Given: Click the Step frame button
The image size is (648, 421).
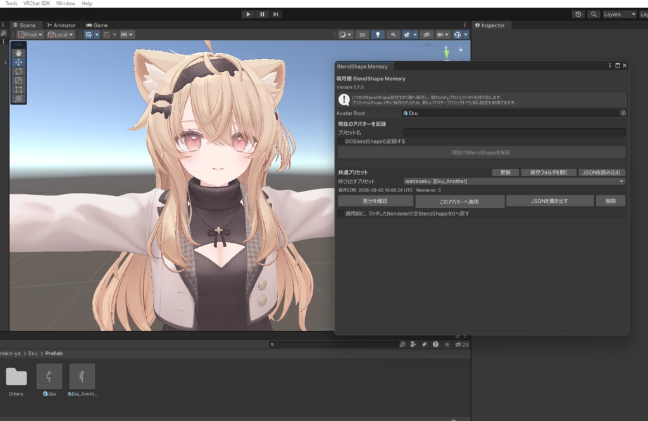Looking at the screenshot, I should tap(276, 14).
